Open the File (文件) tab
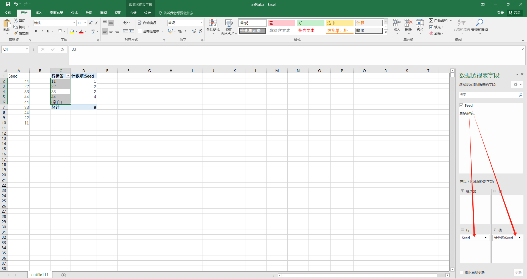The height and width of the screenshot is (279, 527). pos(8,13)
